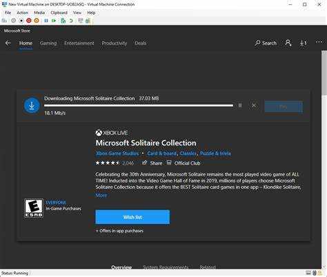Click the Turn Off VM icon
Image resolution: width=327 pixels, height=277 pixels.
tap(21, 21)
